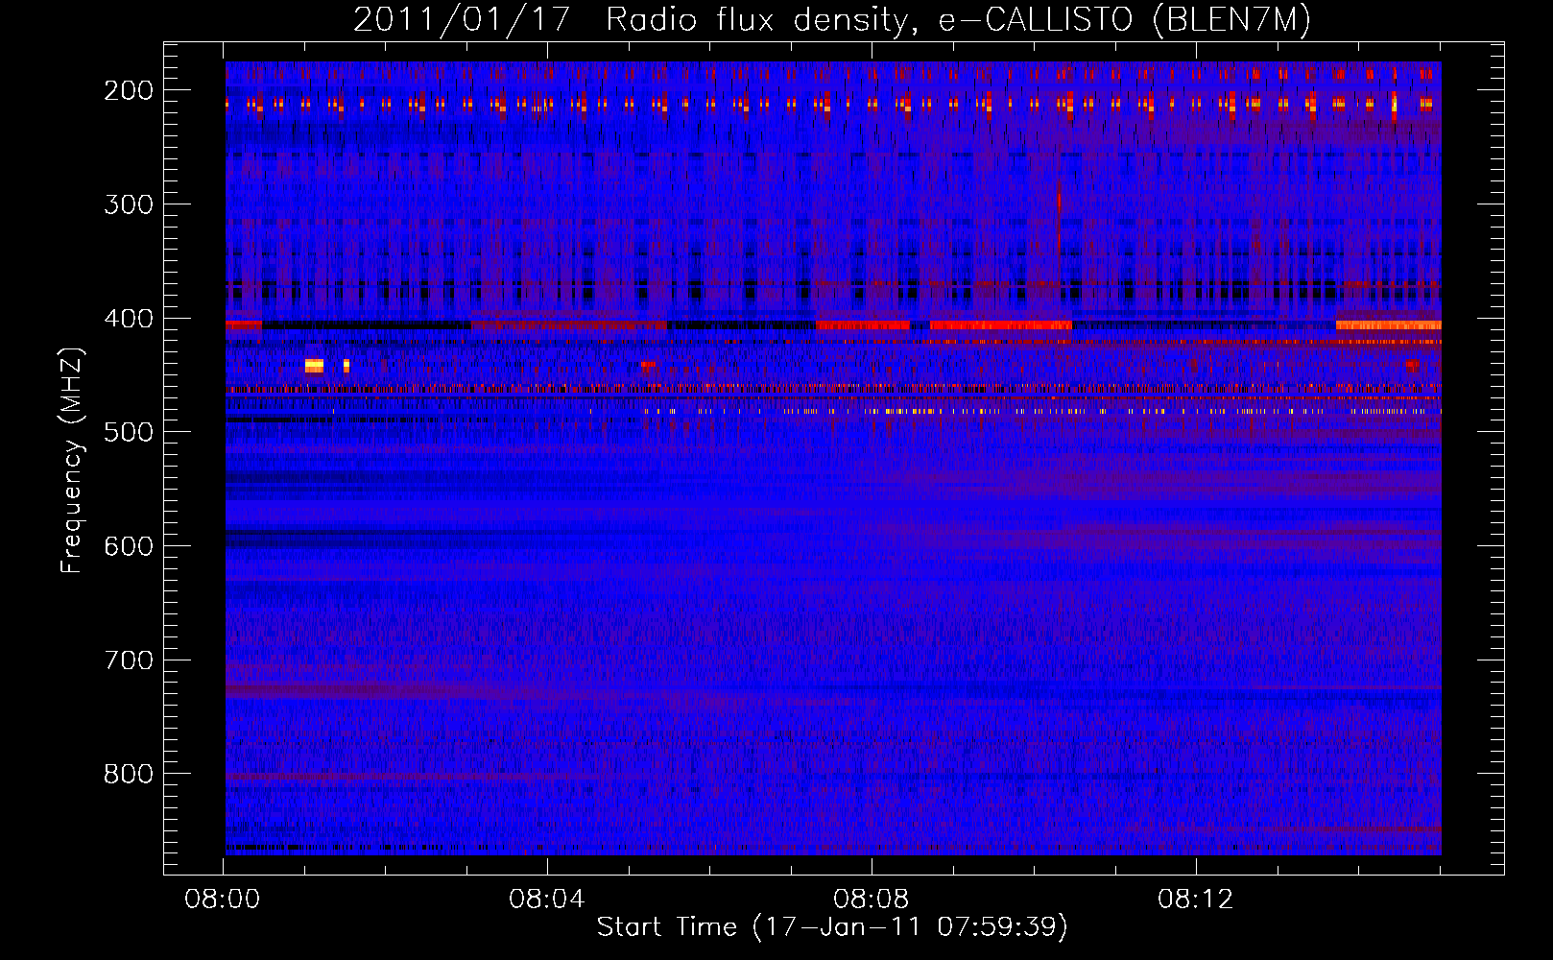Image resolution: width=1553 pixels, height=960 pixels.
Task: Click the 08:00 time tick label
Action: point(223,900)
